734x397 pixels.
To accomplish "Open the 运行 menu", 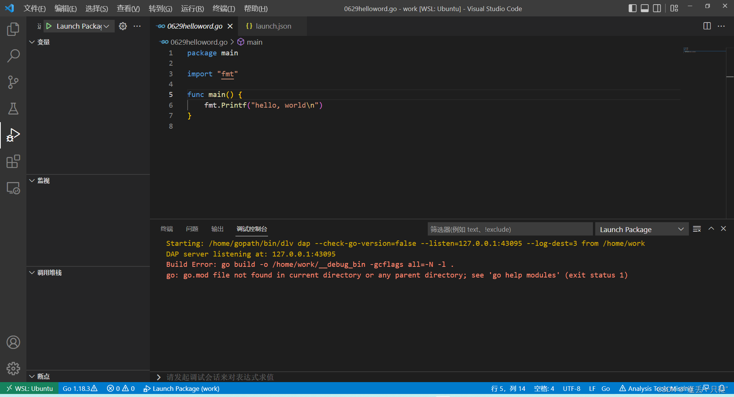I will pyautogui.click(x=192, y=8).
